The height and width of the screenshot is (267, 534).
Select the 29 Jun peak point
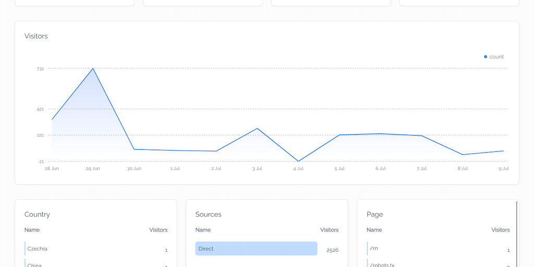[x=93, y=68]
